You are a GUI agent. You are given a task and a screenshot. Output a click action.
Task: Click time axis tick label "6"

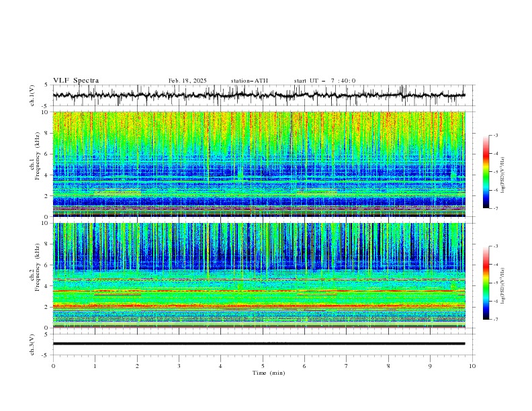coord(305,366)
